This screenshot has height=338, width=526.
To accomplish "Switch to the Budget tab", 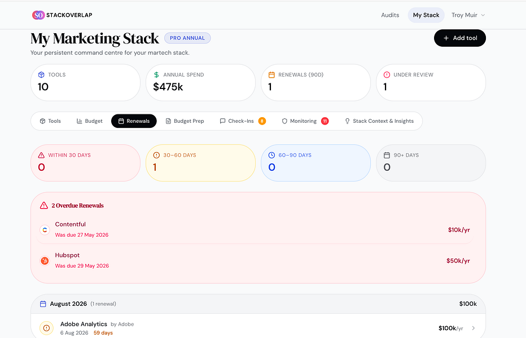I will pos(90,121).
